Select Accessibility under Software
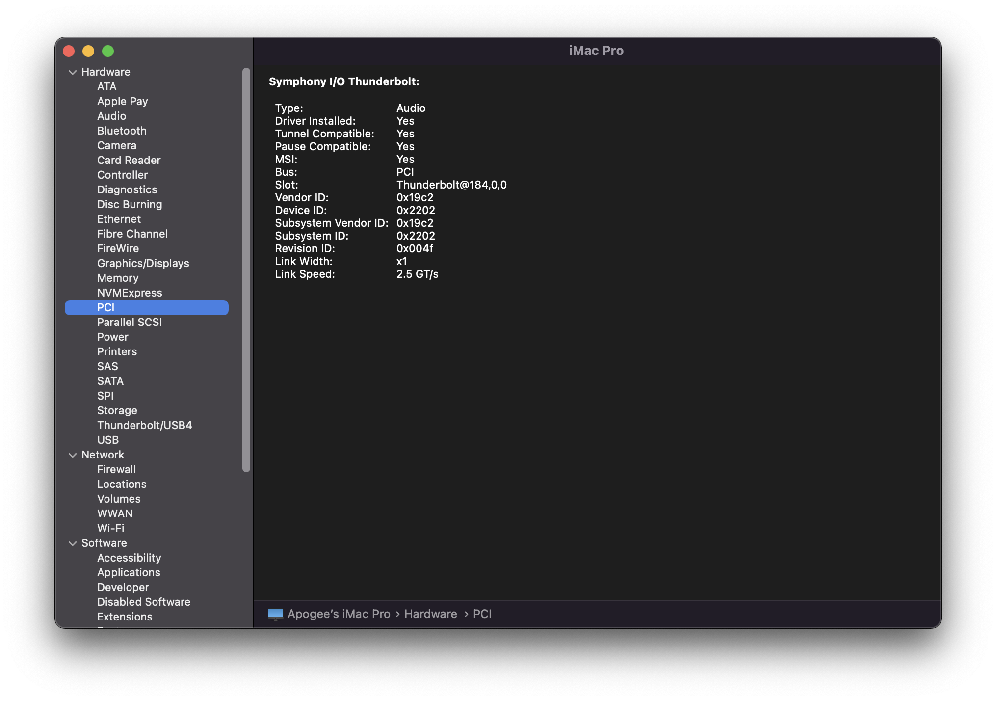 [129, 558]
